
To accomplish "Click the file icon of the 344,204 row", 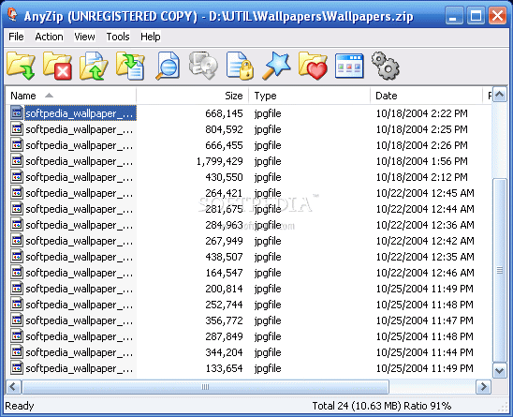I will click(17, 352).
